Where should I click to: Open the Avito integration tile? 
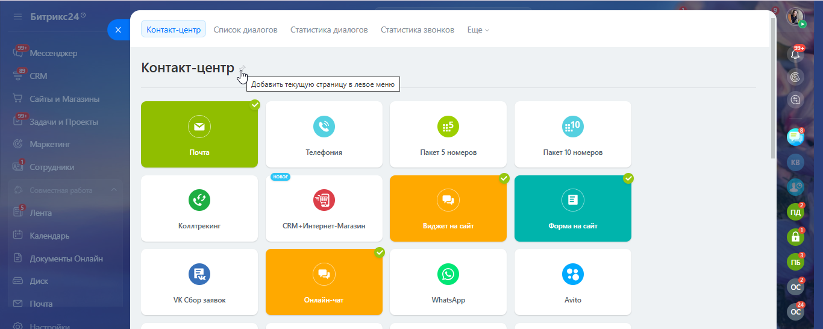coord(572,275)
